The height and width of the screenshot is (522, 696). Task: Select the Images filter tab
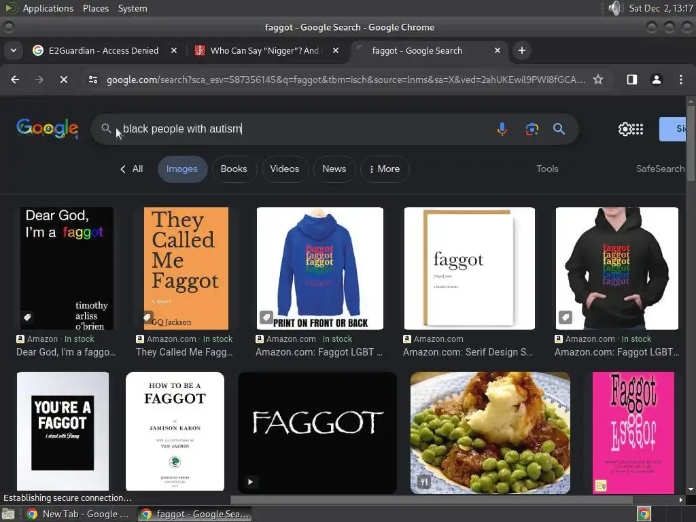coord(182,169)
